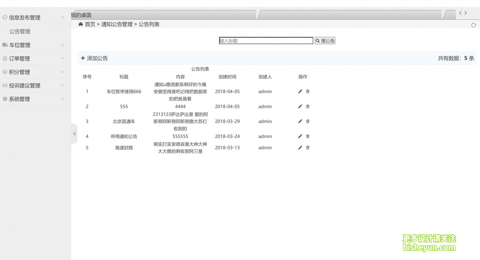The image size is (480, 260).
Task: Collapse the sidebar with the arrow handle
Action: click(74, 134)
